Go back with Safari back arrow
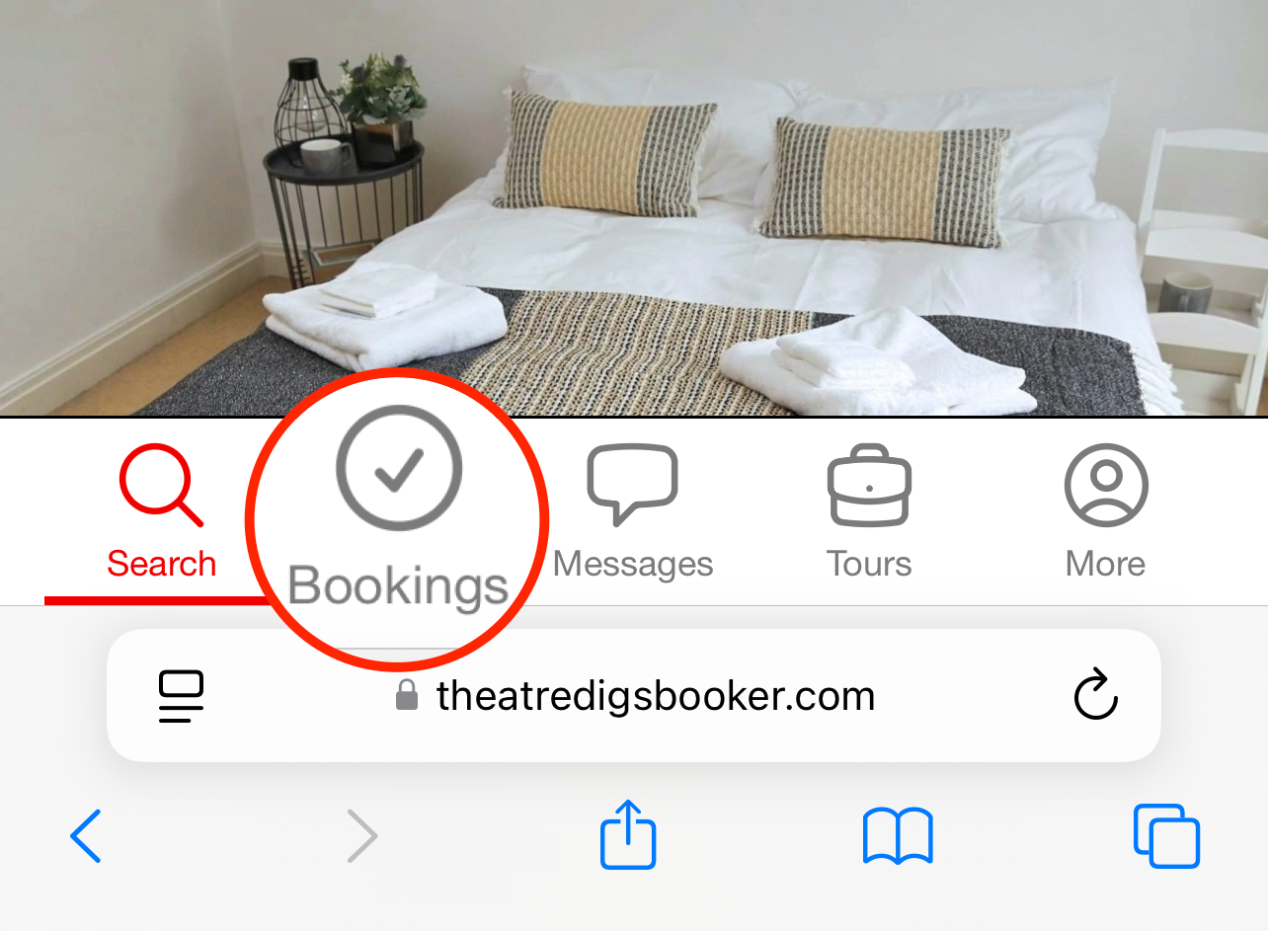Viewport: 1268px width, 931px height. (x=86, y=836)
